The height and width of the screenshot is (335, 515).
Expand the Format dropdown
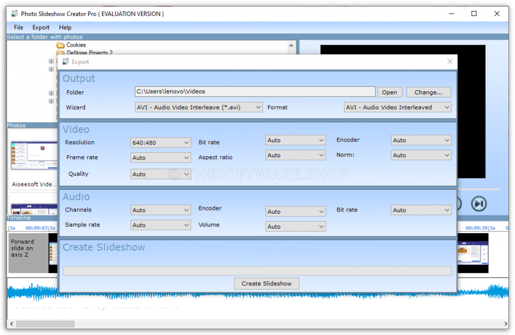[x=397, y=107]
